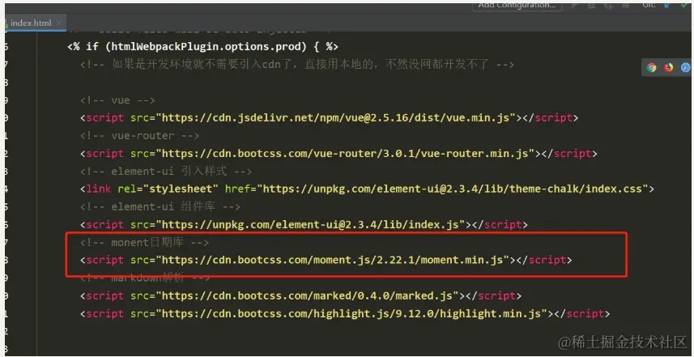
Task: Click the element-ui 组件库 comment
Action: [x=160, y=206]
